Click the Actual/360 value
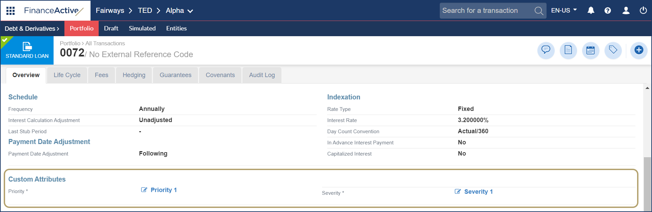The image size is (652, 212). click(x=473, y=131)
